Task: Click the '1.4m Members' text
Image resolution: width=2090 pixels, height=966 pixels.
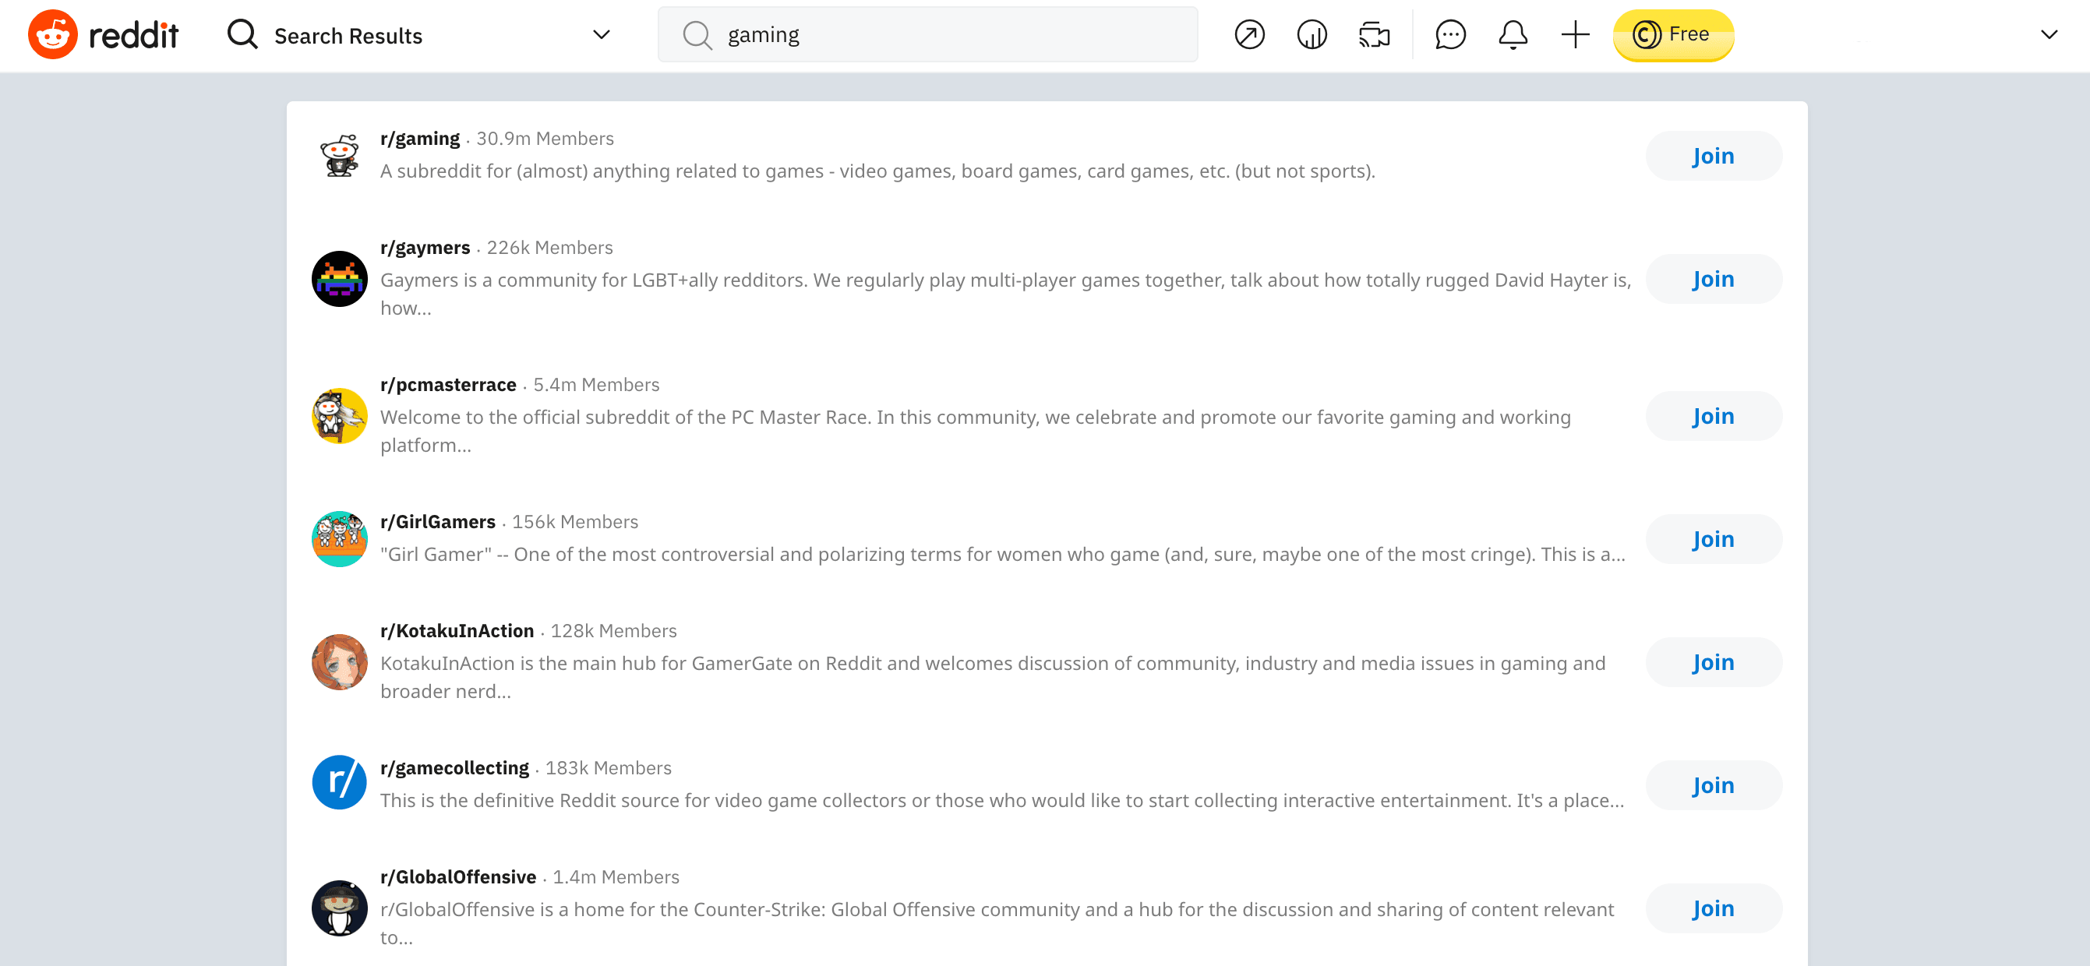Action: pyautogui.click(x=616, y=876)
